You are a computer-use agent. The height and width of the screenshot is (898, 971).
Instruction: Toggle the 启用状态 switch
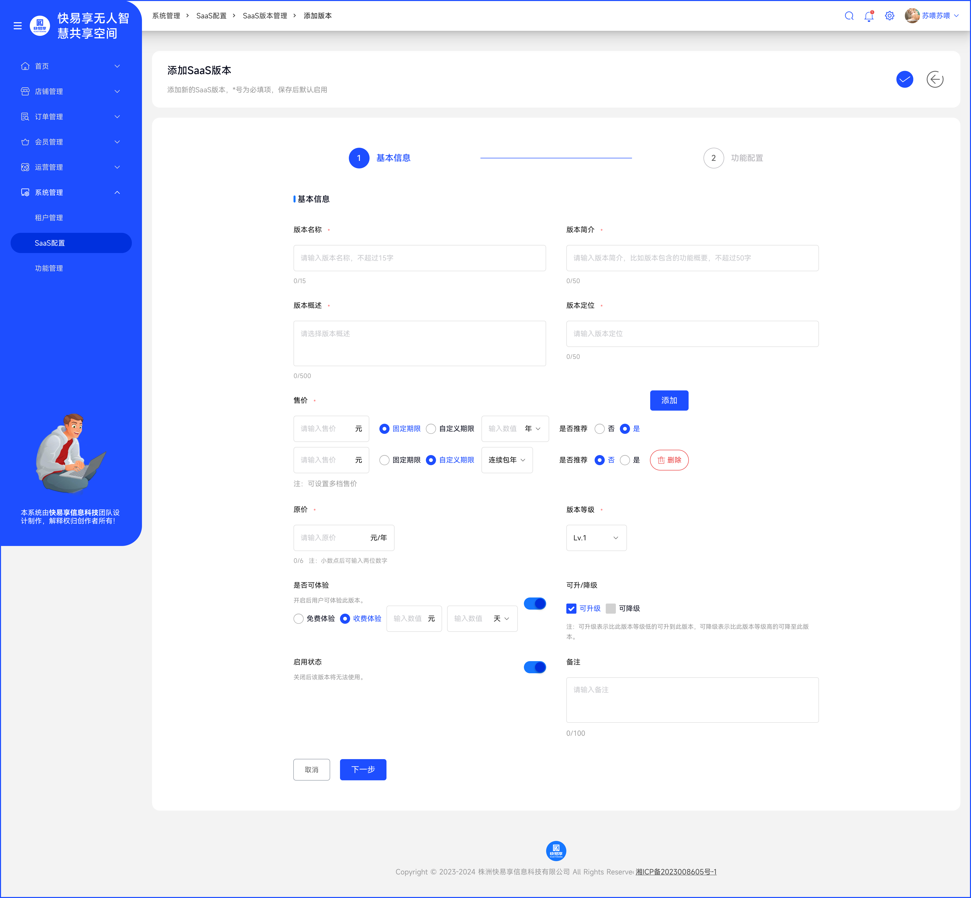click(535, 667)
